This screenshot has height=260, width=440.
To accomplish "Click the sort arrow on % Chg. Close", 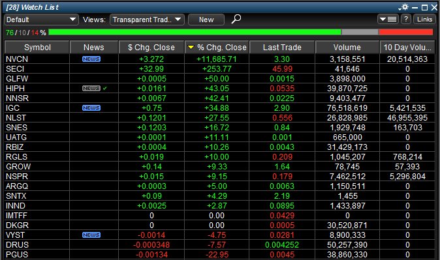I will (x=191, y=48).
